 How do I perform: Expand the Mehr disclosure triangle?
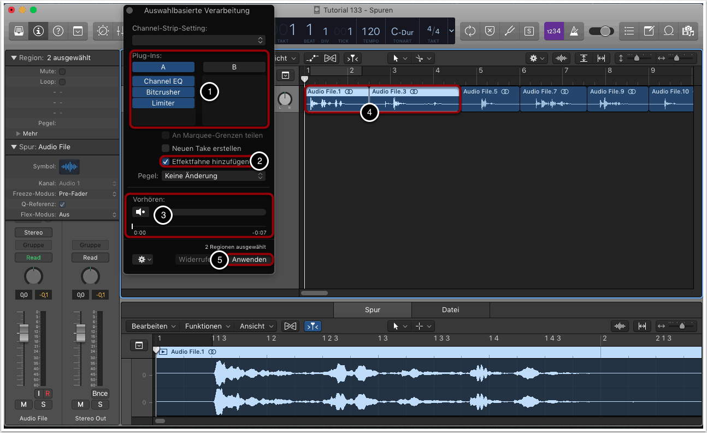click(x=19, y=133)
